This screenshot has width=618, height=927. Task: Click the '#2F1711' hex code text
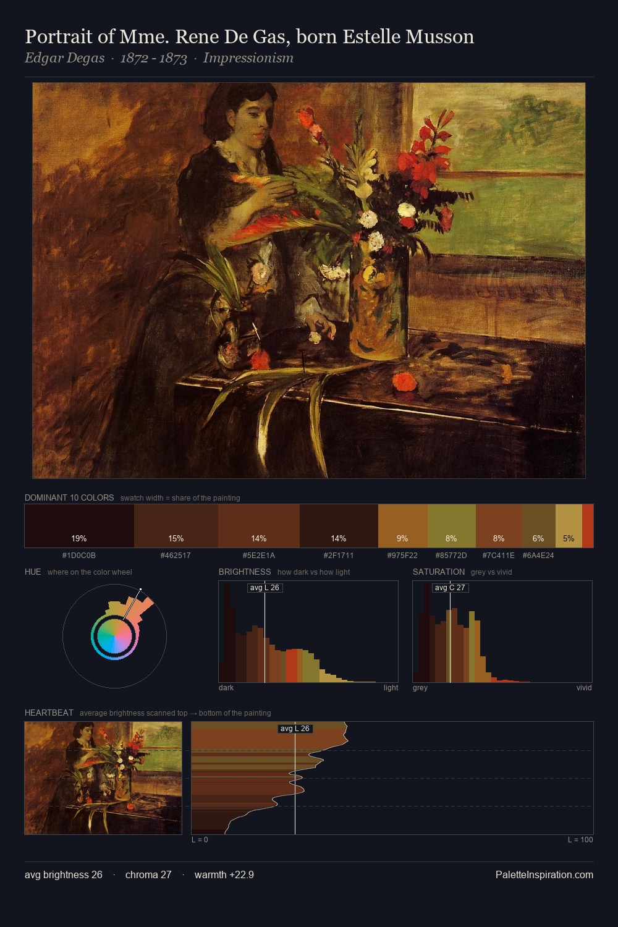339,556
